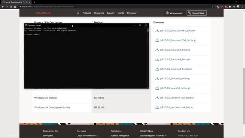This screenshot has width=245, height=138.
Task: Reload the page with the refresh icon
Action: (11, 7)
